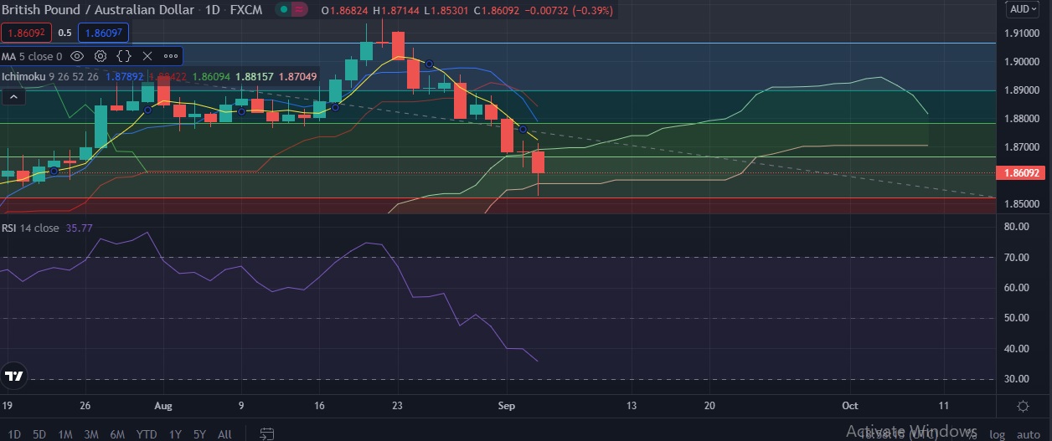Image resolution: width=1052 pixels, height=441 pixels.
Task: Toggle log scale
Action: (997, 434)
